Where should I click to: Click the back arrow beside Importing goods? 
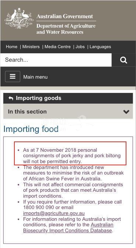(x=11, y=98)
